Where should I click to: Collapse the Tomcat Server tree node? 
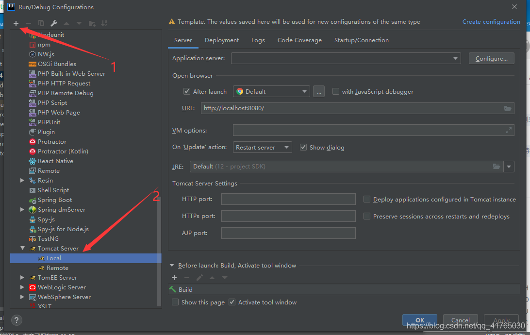(22, 248)
